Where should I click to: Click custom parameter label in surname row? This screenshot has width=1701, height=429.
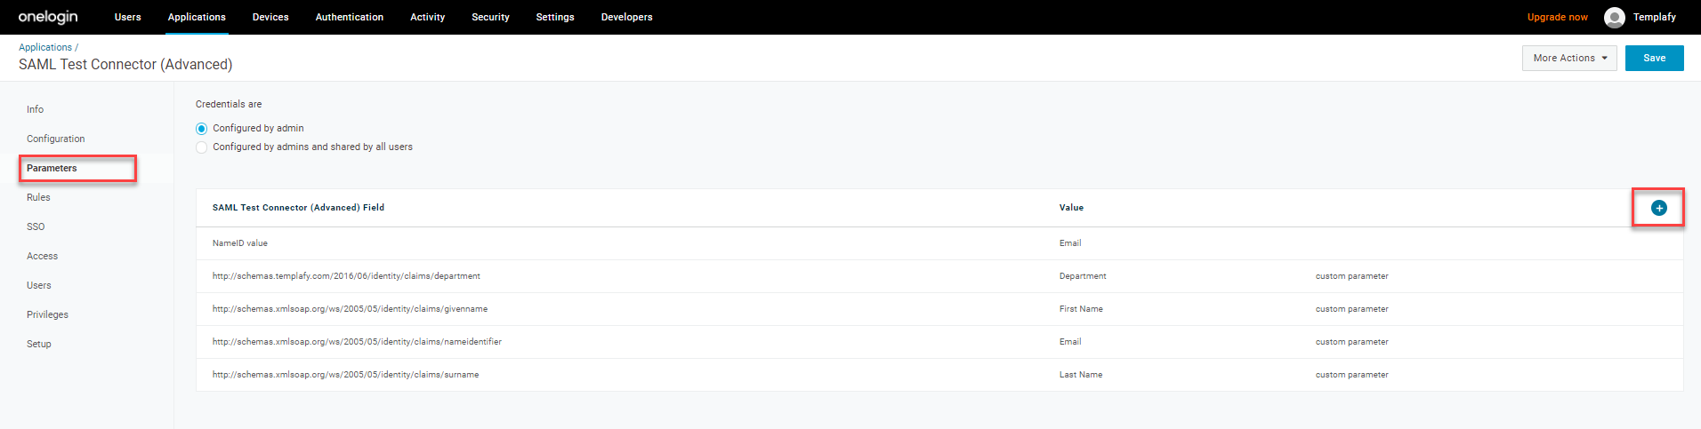coord(1351,375)
